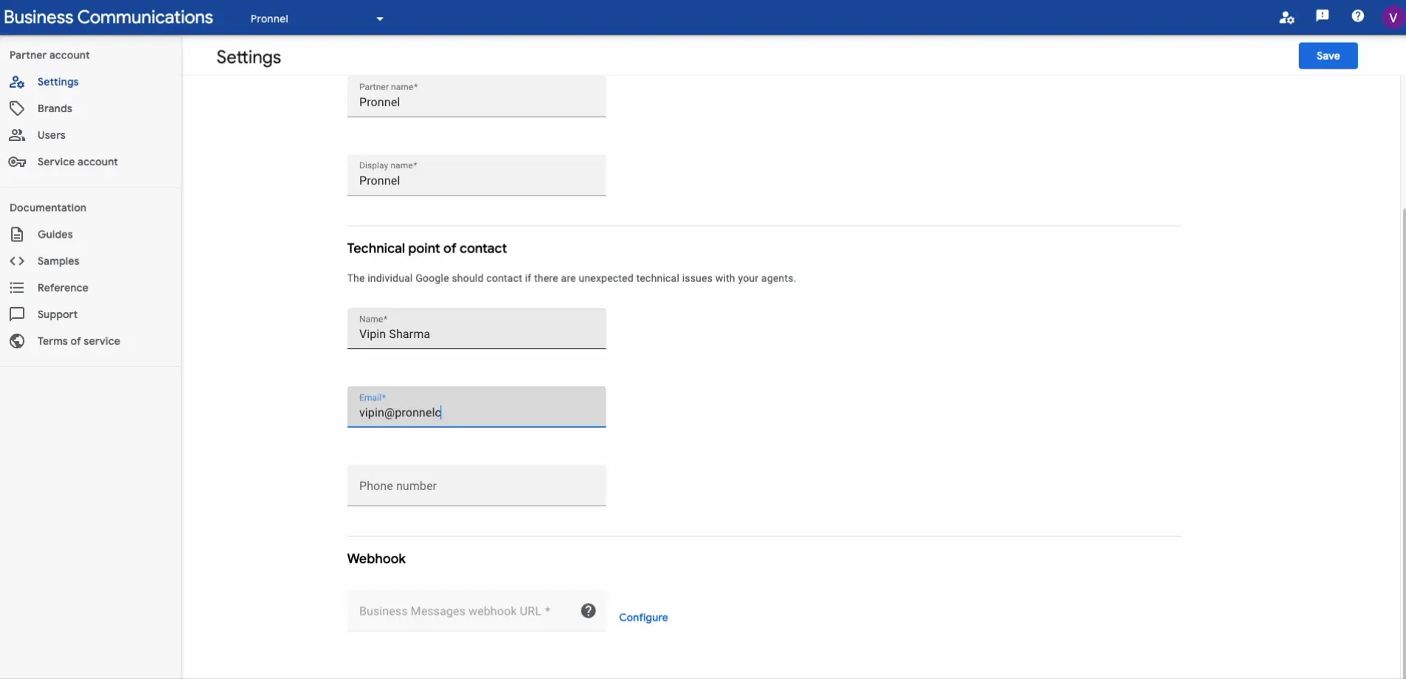Click the Samples code brackets icon
The image size is (1406, 679).
(x=17, y=261)
